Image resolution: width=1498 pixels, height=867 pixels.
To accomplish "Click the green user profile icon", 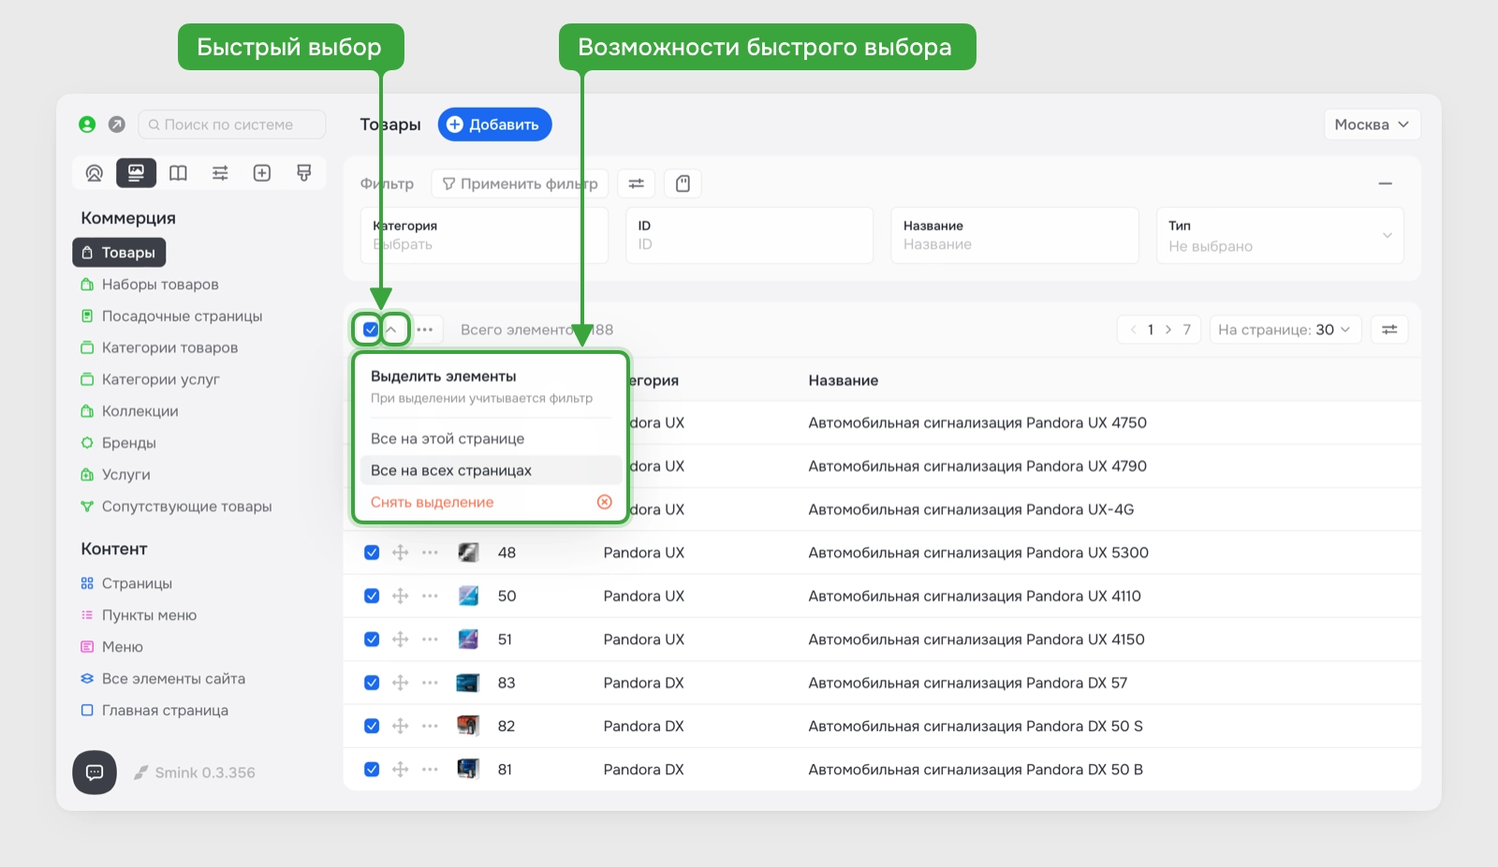I will 87,125.
